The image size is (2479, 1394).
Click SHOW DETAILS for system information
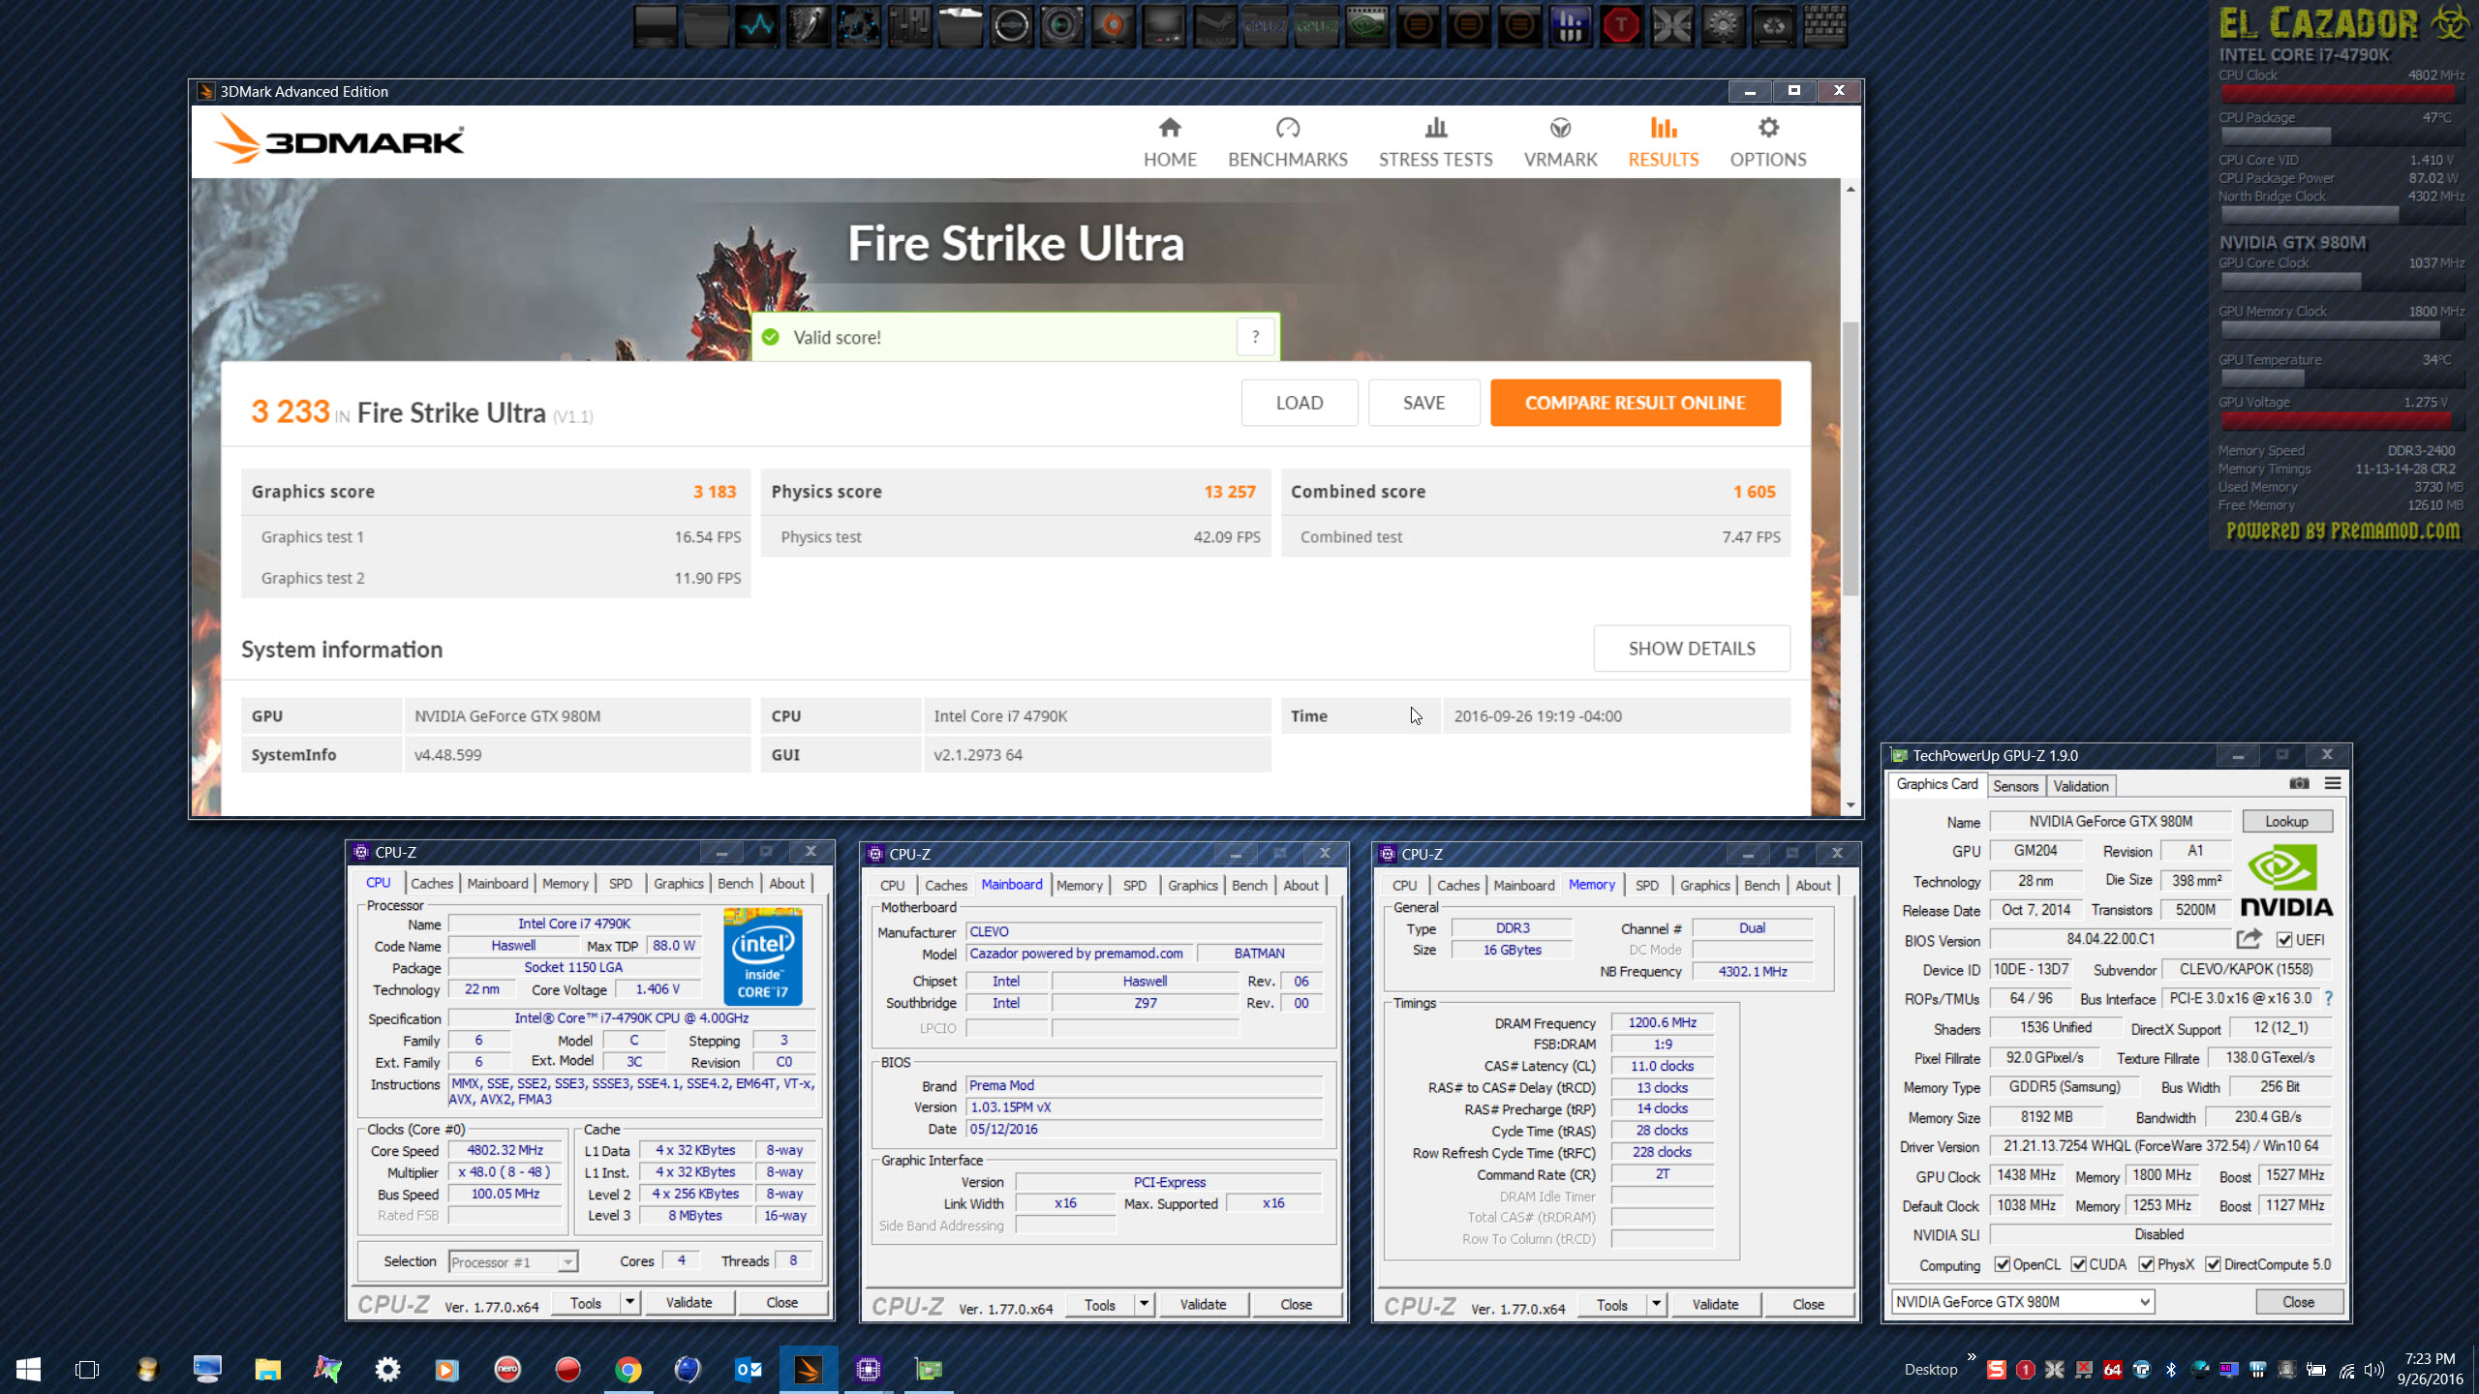pyautogui.click(x=1692, y=649)
